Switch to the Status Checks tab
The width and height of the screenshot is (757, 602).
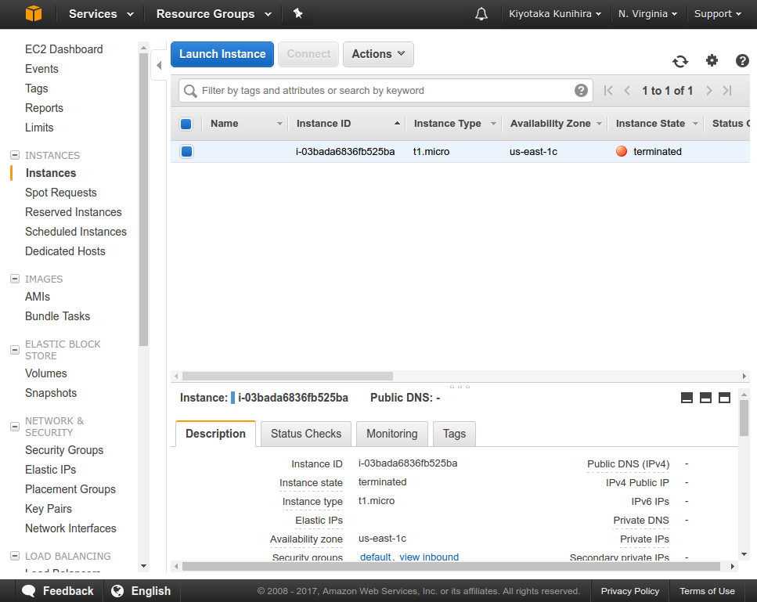coord(305,434)
